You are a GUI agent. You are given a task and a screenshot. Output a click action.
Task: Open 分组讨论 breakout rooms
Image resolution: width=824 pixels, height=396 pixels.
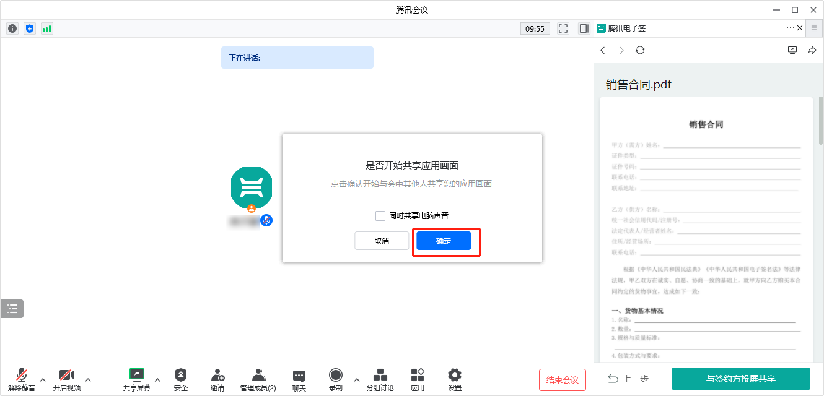380,379
